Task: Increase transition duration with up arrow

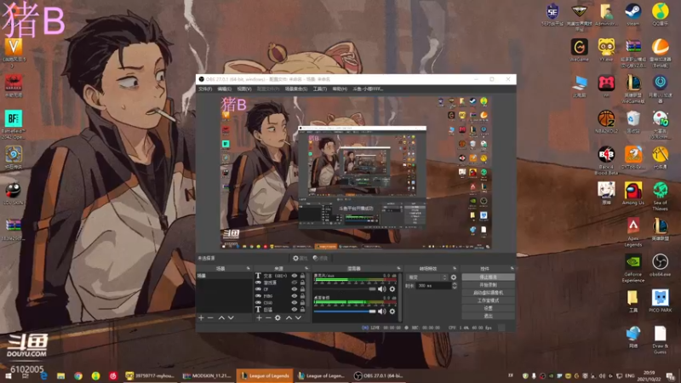Action: pyautogui.click(x=455, y=284)
